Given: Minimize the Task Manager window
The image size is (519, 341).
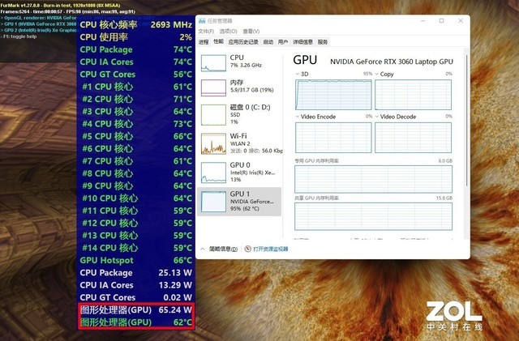Looking at the screenshot, I should click(422, 21).
